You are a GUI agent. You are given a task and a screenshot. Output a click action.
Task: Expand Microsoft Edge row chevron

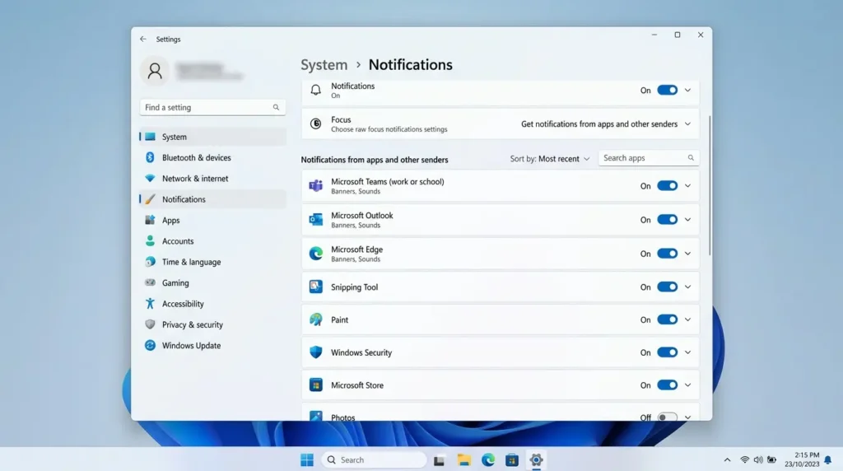click(x=687, y=254)
